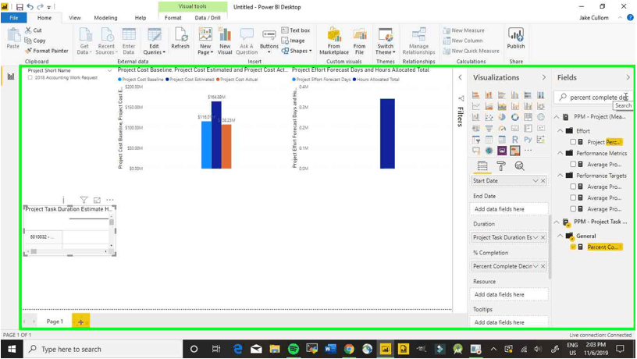Viewport: 637px width, 359px height.
Task: Select the matrix visualization
Action: click(x=502, y=140)
